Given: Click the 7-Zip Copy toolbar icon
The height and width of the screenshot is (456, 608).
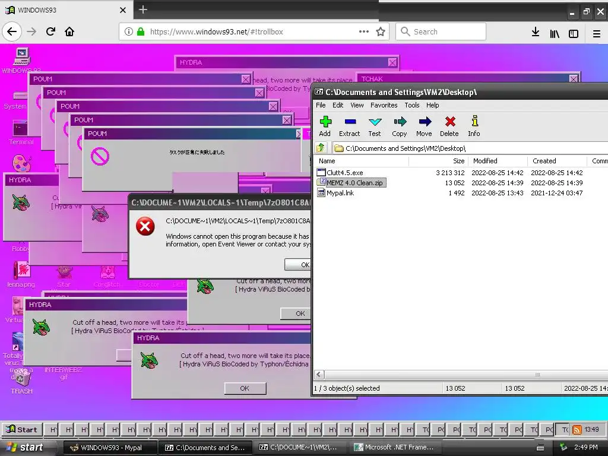Looking at the screenshot, I should click(400, 126).
